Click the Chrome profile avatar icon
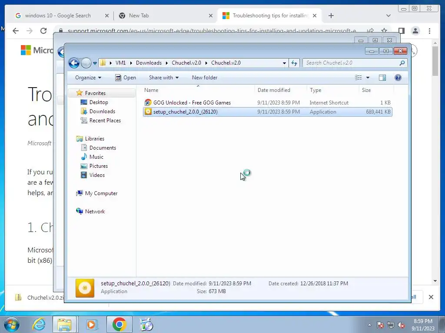 tap(415, 31)
